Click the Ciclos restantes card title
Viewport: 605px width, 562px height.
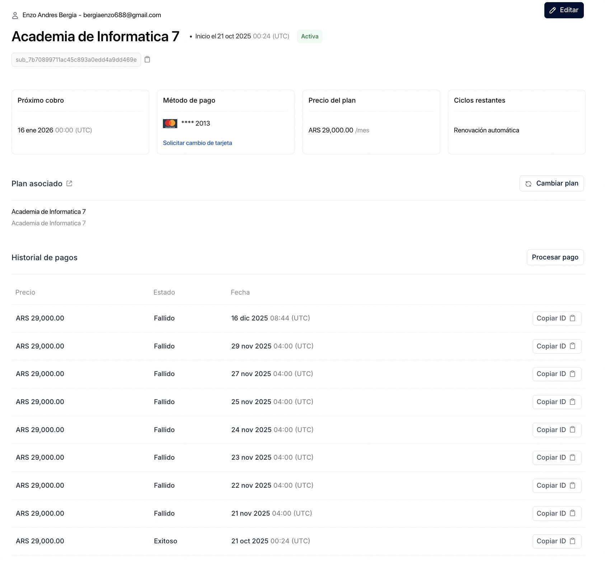coord(479,100)
